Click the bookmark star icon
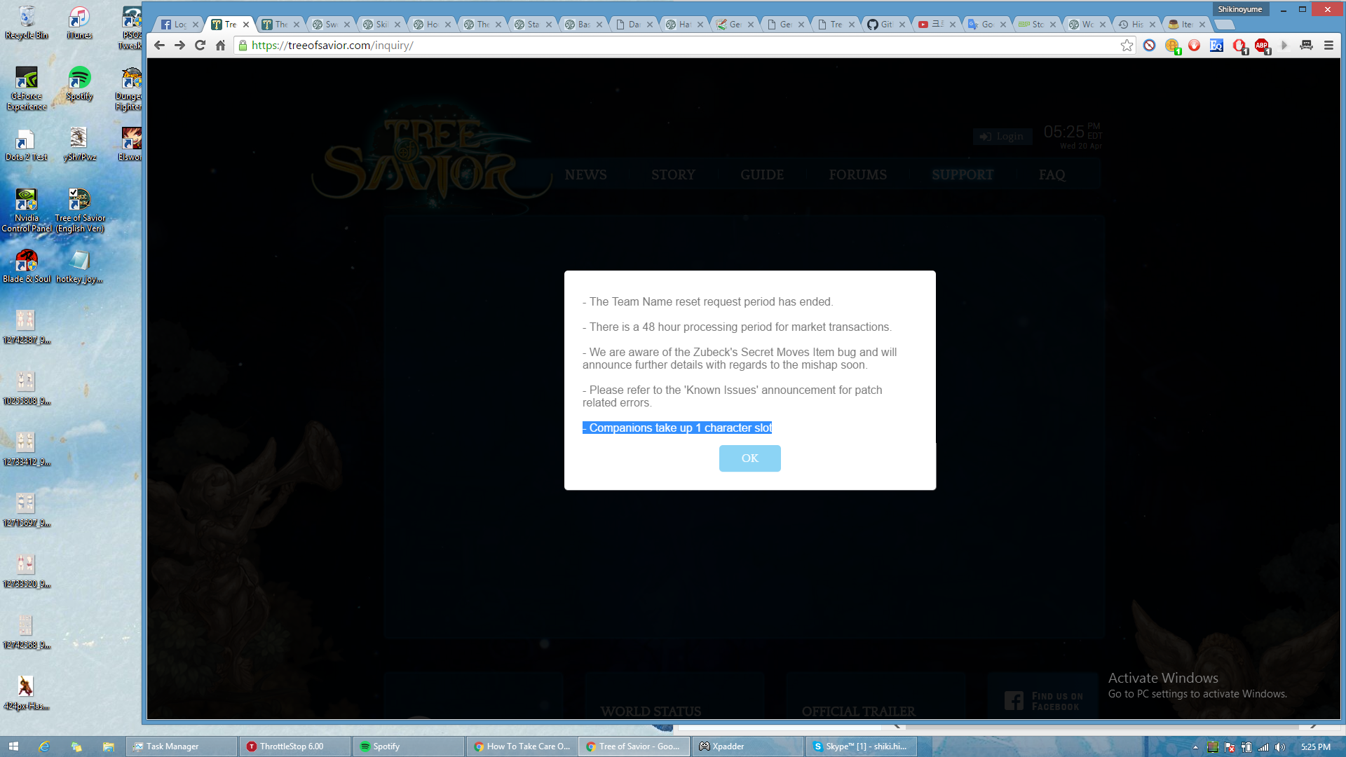The height and width of the screenshot is (757, 1346). pyautogui.click(x=1127, y=46)
